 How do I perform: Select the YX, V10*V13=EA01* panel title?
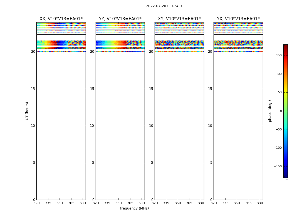click(238, 19)
